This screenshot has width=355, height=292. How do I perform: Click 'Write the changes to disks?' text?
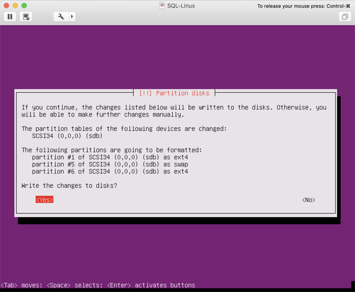69,186
